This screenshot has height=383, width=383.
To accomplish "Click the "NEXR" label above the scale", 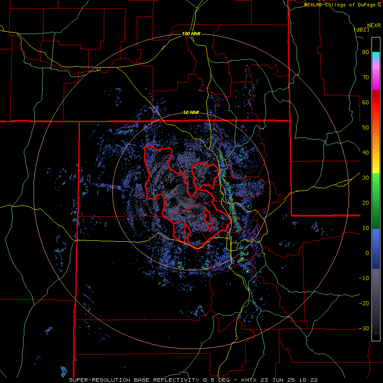I will click(374, 26).
